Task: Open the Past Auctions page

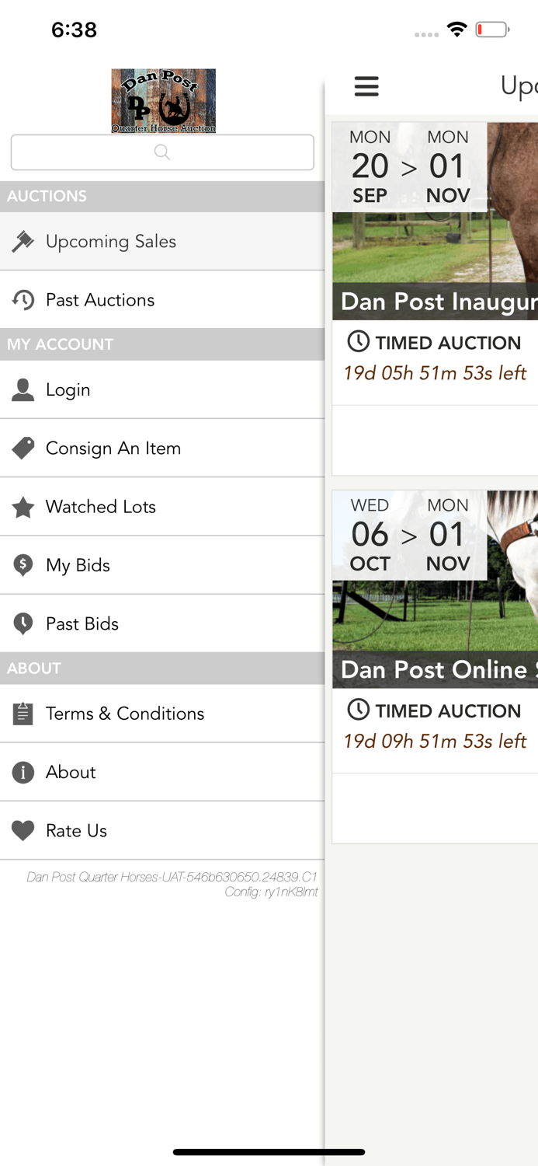Action: coord(101,299)
